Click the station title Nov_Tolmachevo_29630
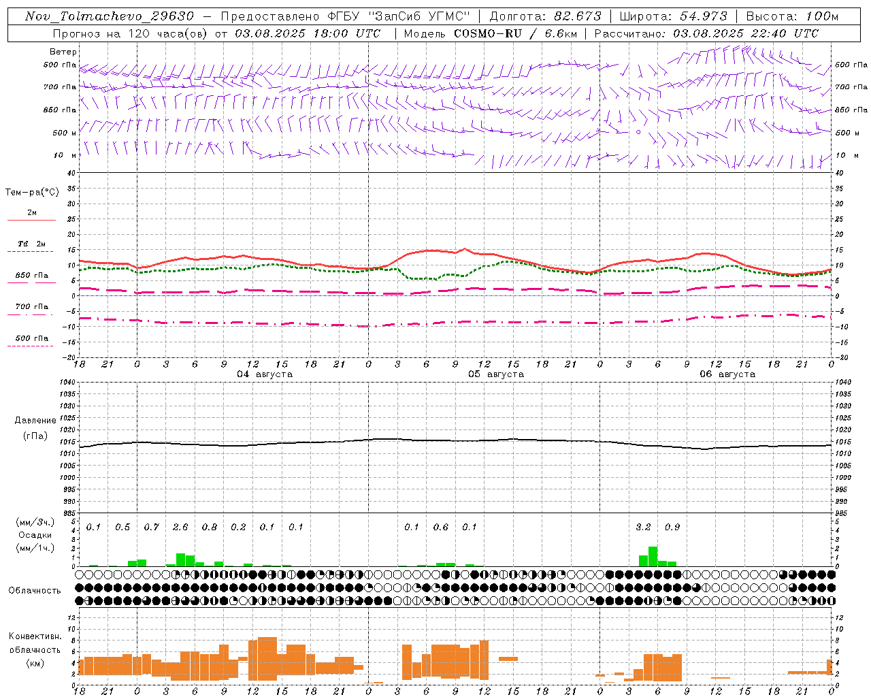Image resolution: width=871 pixels, height=697 pixels. (110, 16)
